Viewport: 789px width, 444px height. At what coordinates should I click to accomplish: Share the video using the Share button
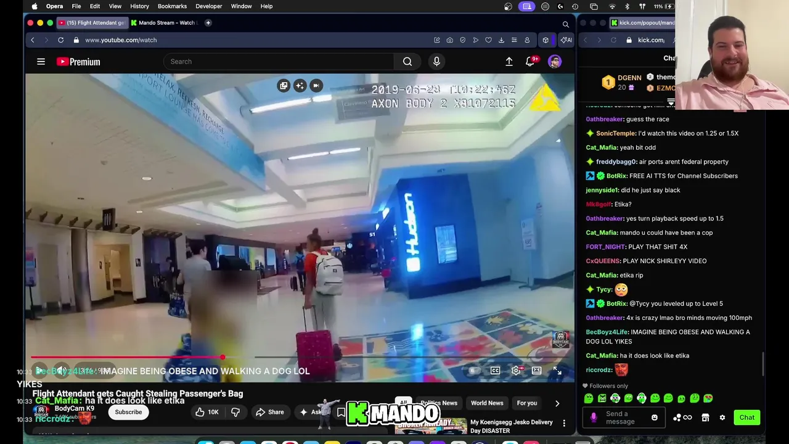[x=270, y=412]
